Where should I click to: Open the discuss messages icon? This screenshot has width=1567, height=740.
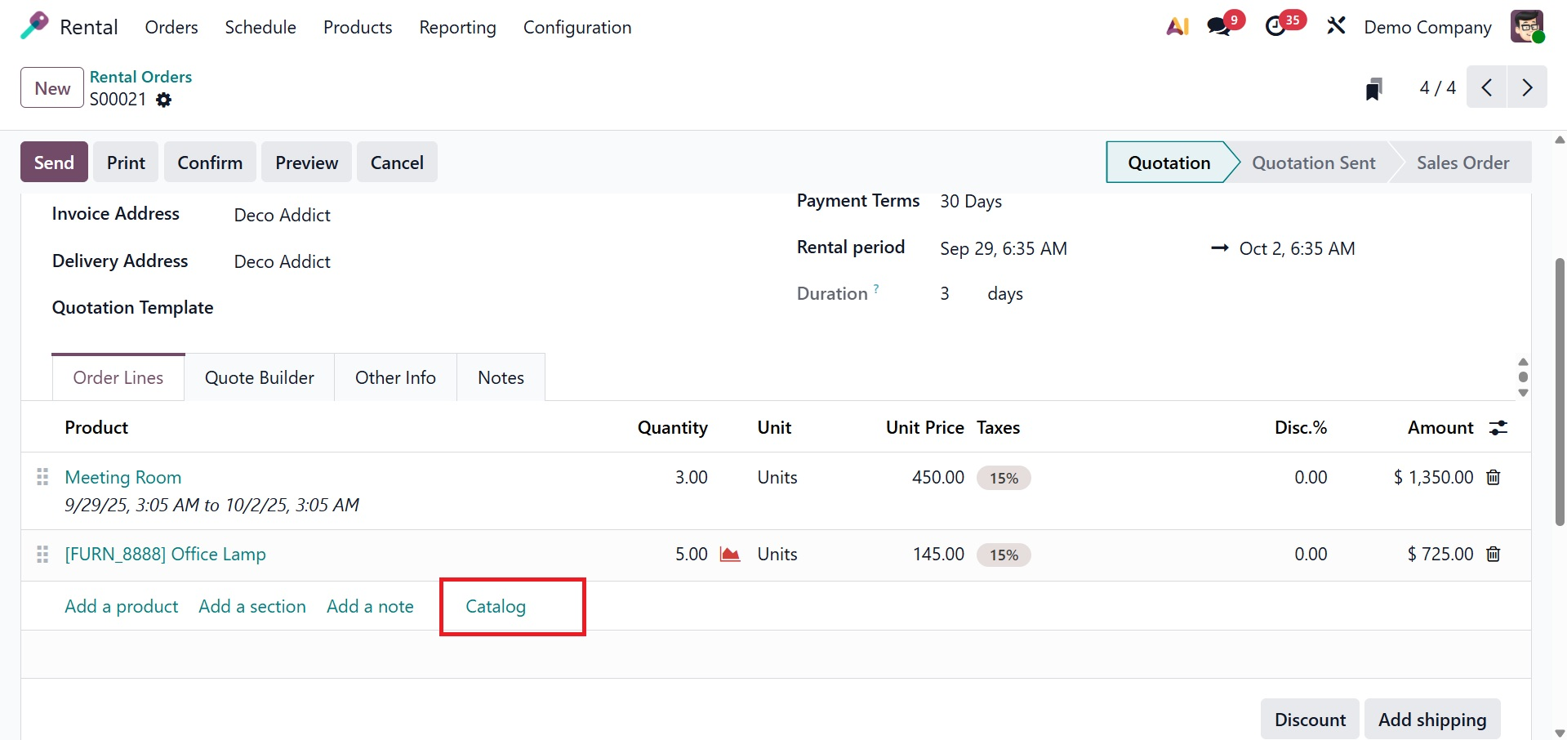(x=1219, y=27)
